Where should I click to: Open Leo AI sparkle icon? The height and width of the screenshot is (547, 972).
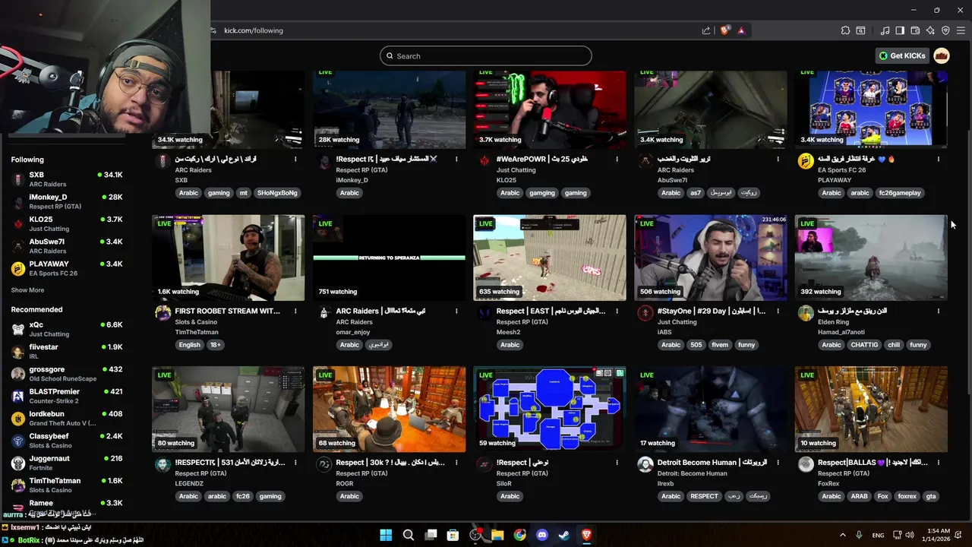click(930, 30)
